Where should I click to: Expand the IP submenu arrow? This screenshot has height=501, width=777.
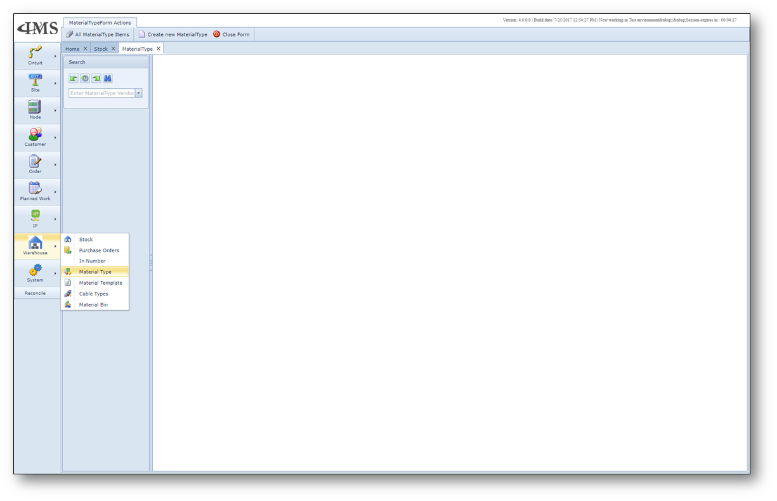[x=55, y=219]
